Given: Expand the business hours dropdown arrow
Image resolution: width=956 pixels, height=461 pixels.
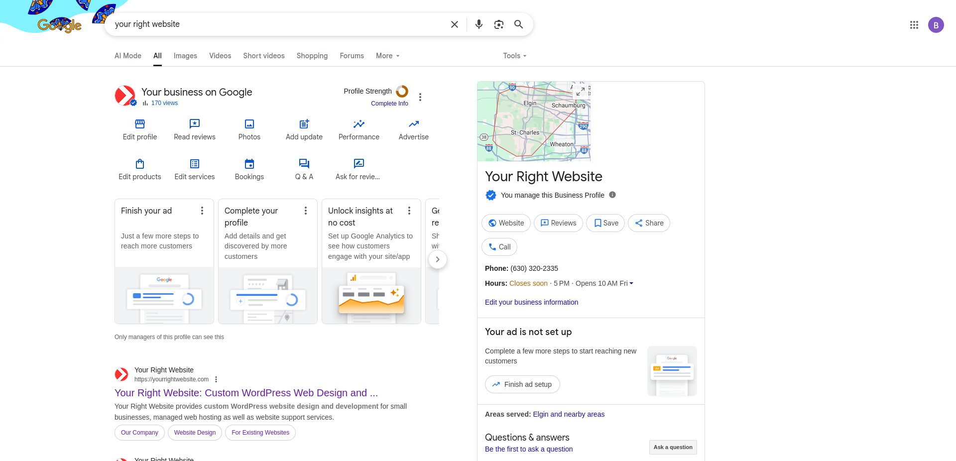Looking at the screenshot, I should tap(631, 283).
